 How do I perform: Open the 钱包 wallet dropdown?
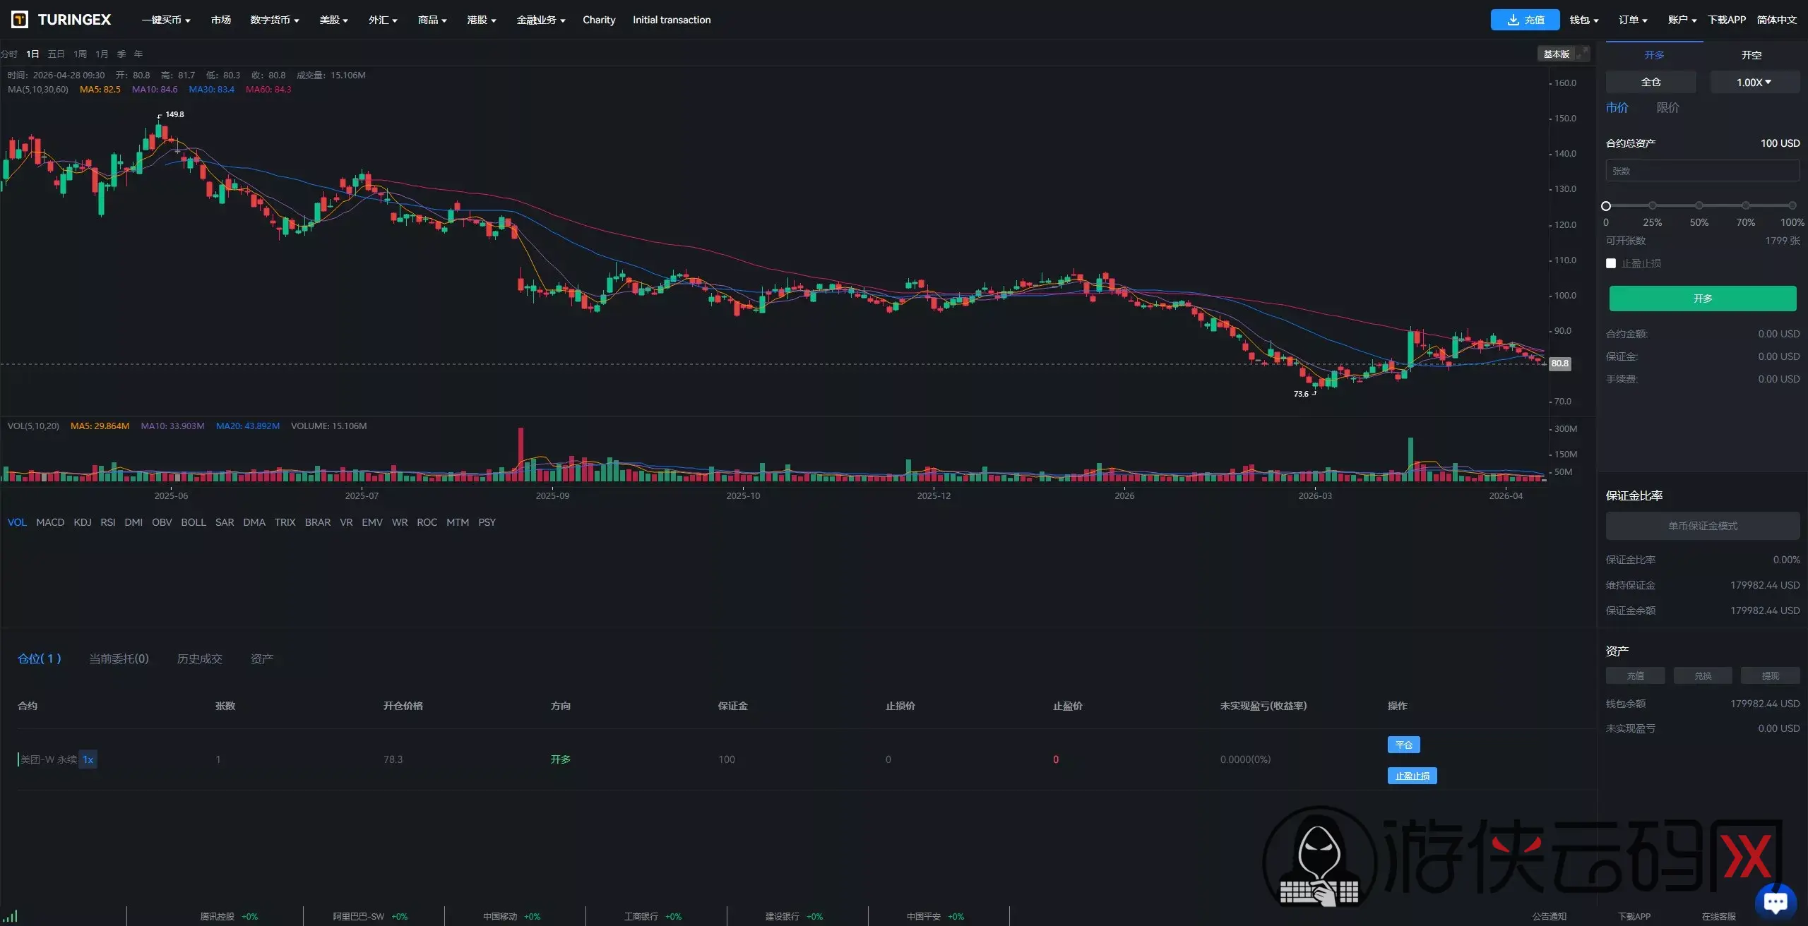(x=1584, y=20)
